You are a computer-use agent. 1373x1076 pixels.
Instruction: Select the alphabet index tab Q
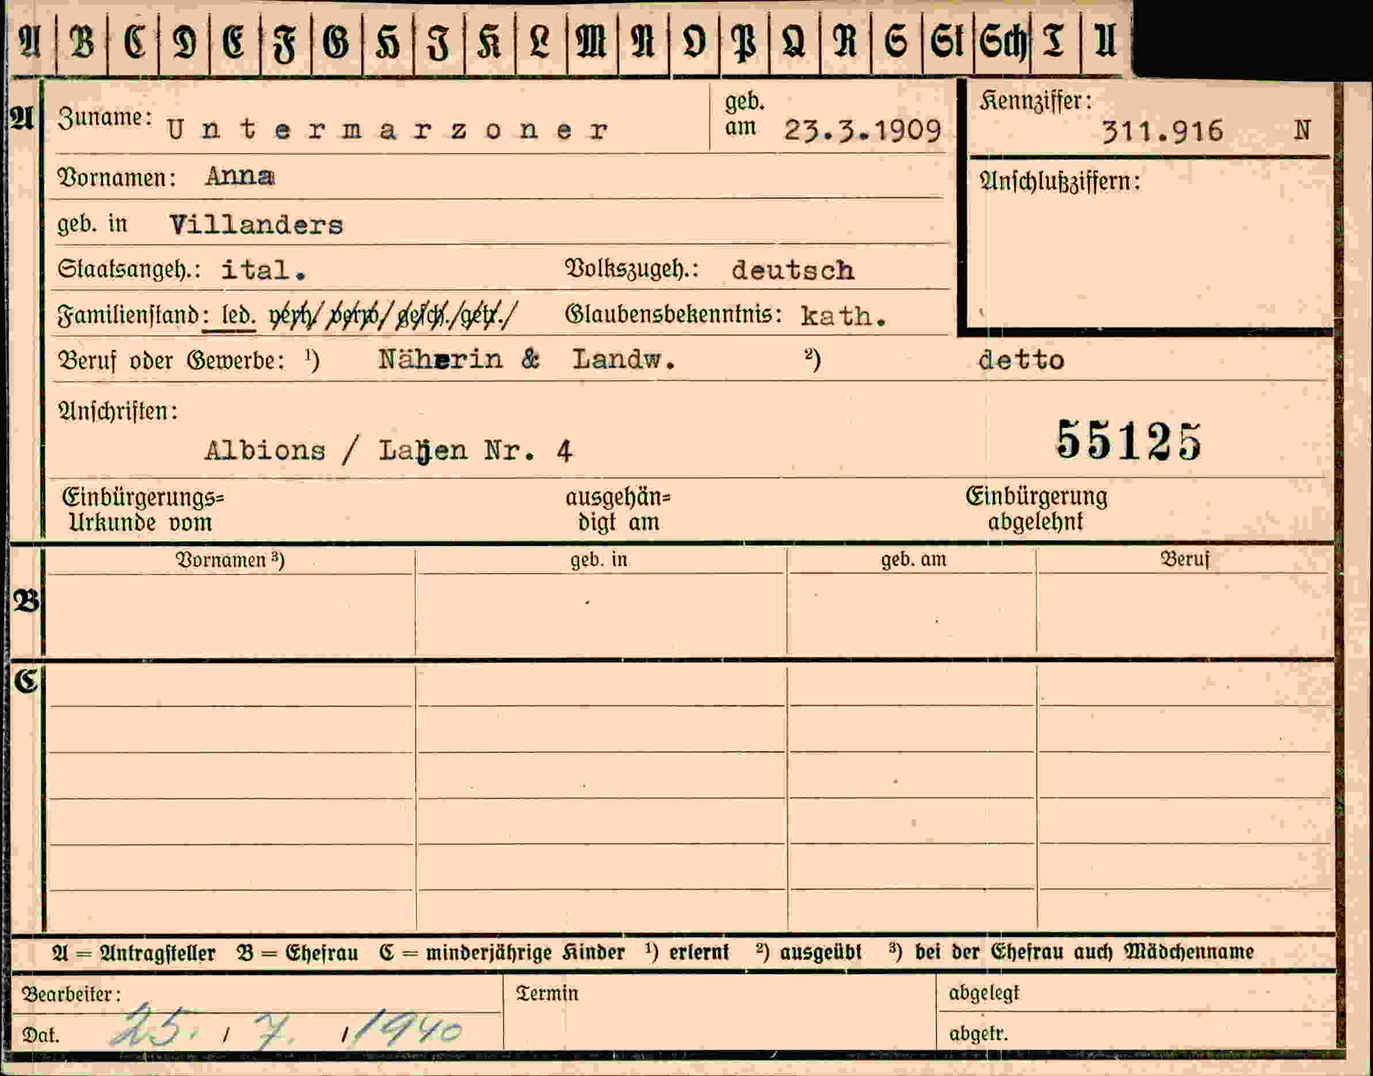[795, 41]
